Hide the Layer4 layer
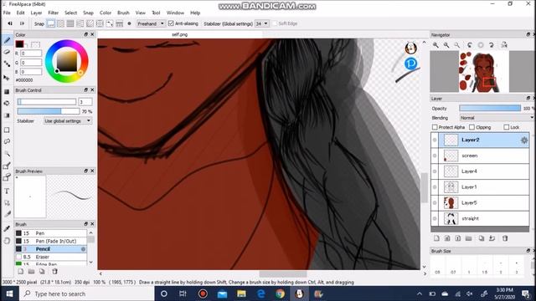Viewport: 536px width, 301px height. 435,171
